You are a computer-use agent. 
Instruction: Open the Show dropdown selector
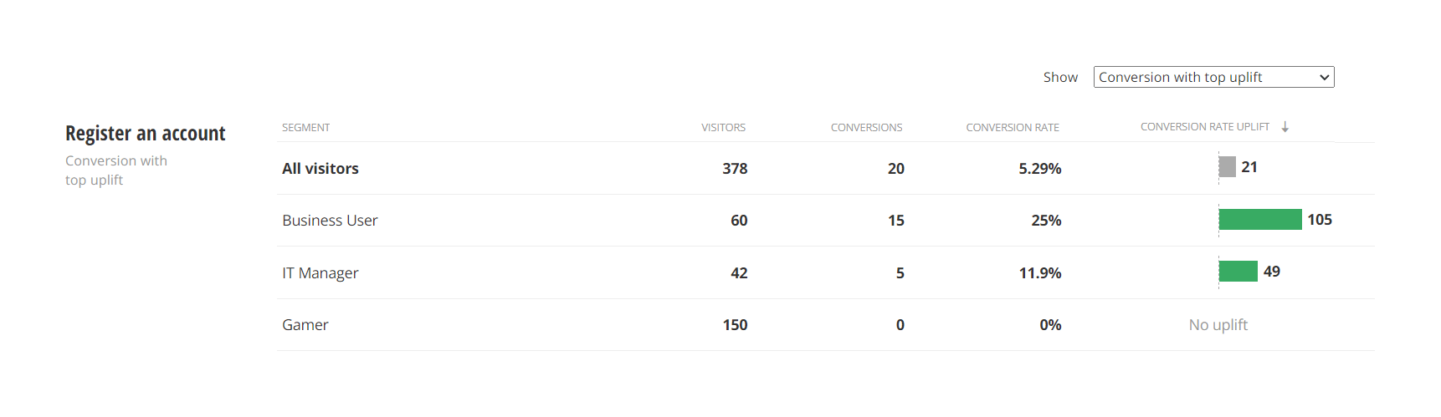(x=1213, y=77)
